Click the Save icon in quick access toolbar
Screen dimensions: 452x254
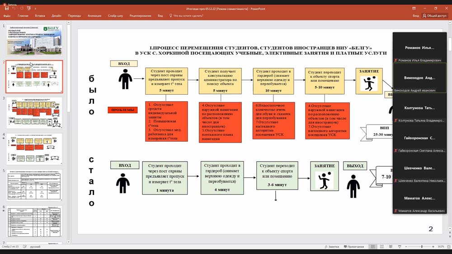click(7, 9)
